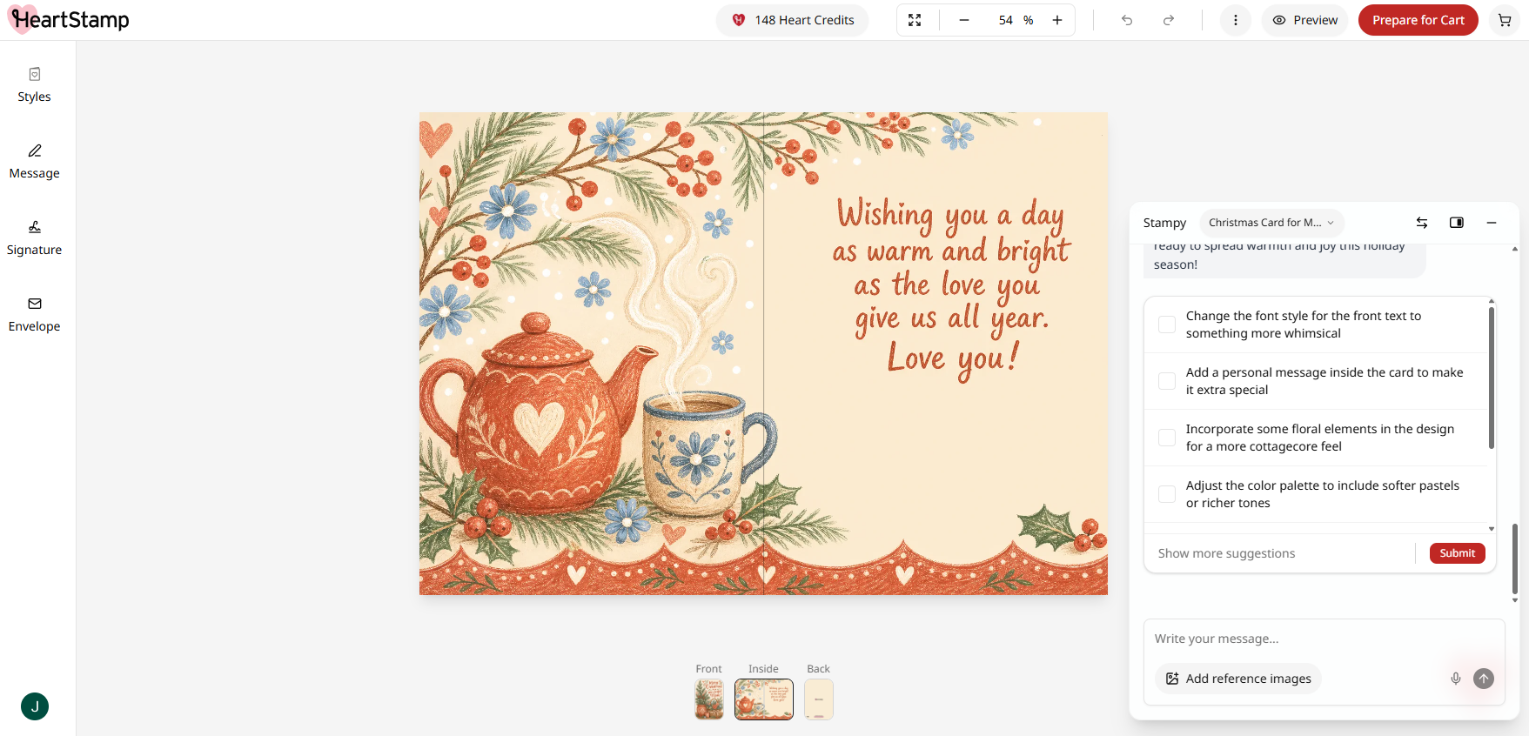Select the Back page thumbnail
The image size is (1529, 736).
819,699
